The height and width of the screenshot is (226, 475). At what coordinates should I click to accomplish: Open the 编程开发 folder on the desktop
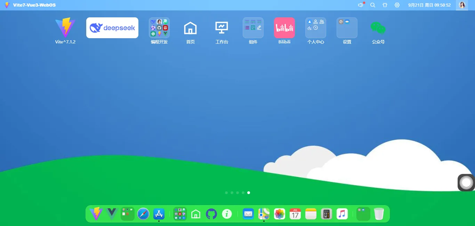159,28
